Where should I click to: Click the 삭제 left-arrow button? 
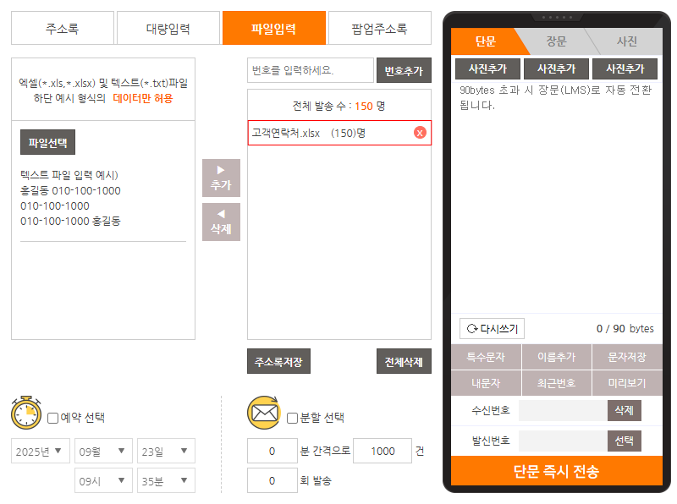tap(221, 222)
